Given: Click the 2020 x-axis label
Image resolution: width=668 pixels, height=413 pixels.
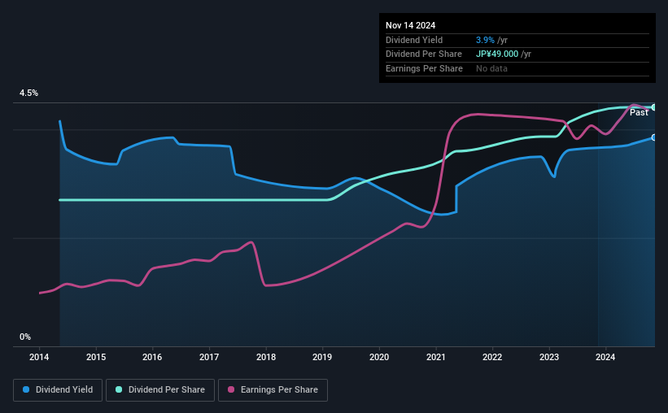Looking at the screenshot, I should click(379, 357).
